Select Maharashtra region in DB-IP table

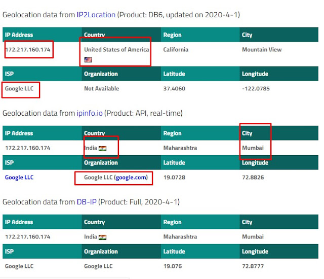click(x=180, y=237)
